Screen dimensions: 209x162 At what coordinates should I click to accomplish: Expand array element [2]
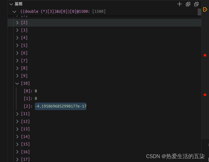17,23
